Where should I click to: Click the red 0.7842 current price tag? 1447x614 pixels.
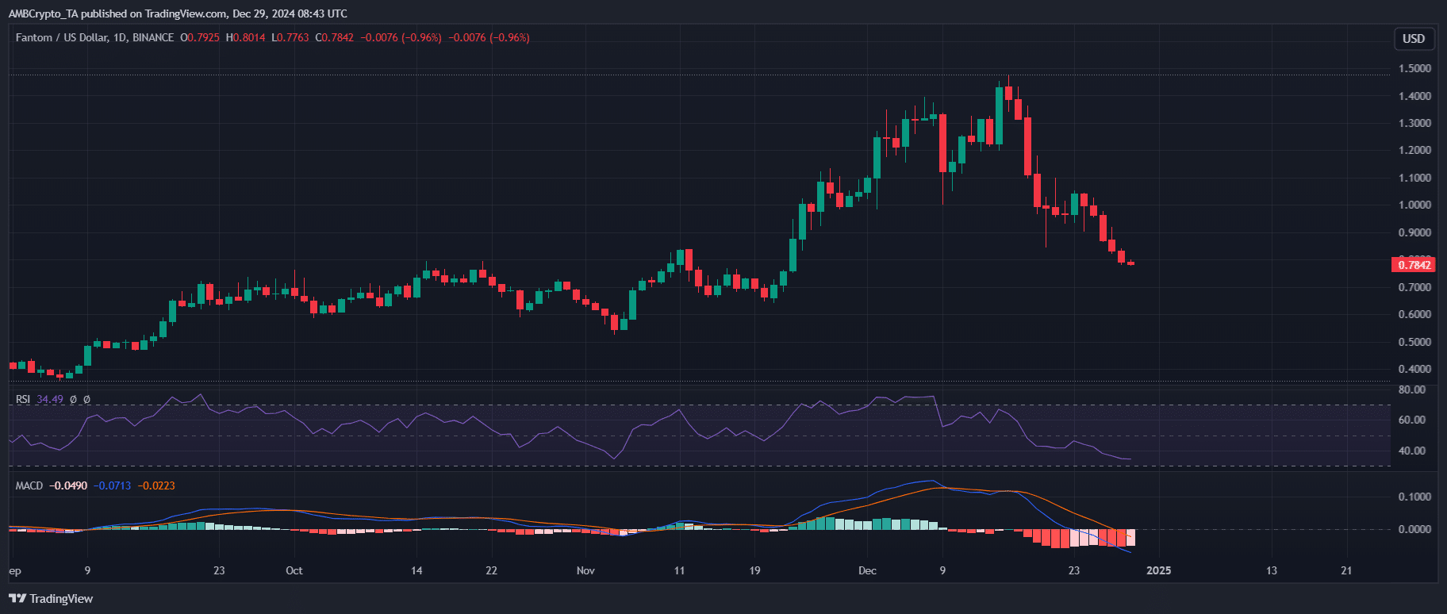[x=1414, y=265]
